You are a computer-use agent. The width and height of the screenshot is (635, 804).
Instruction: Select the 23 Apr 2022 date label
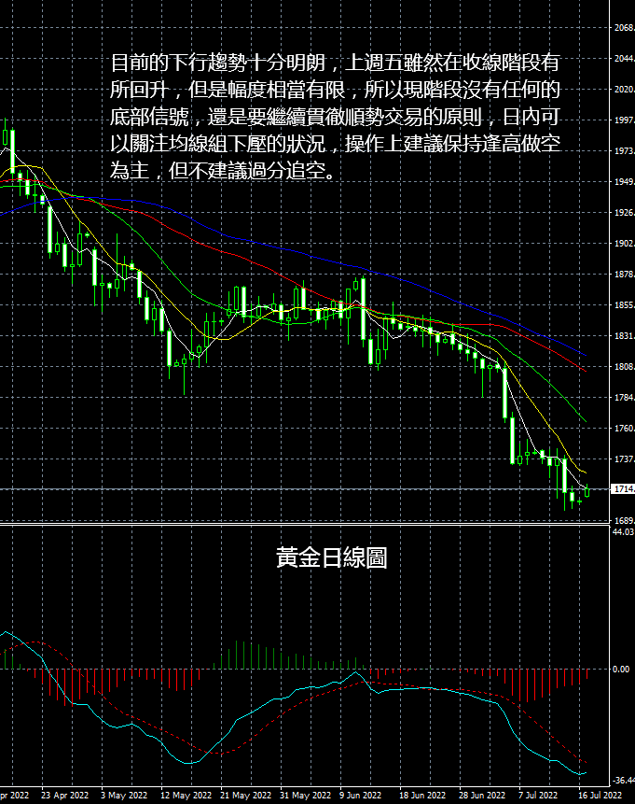tap(64, 796)
